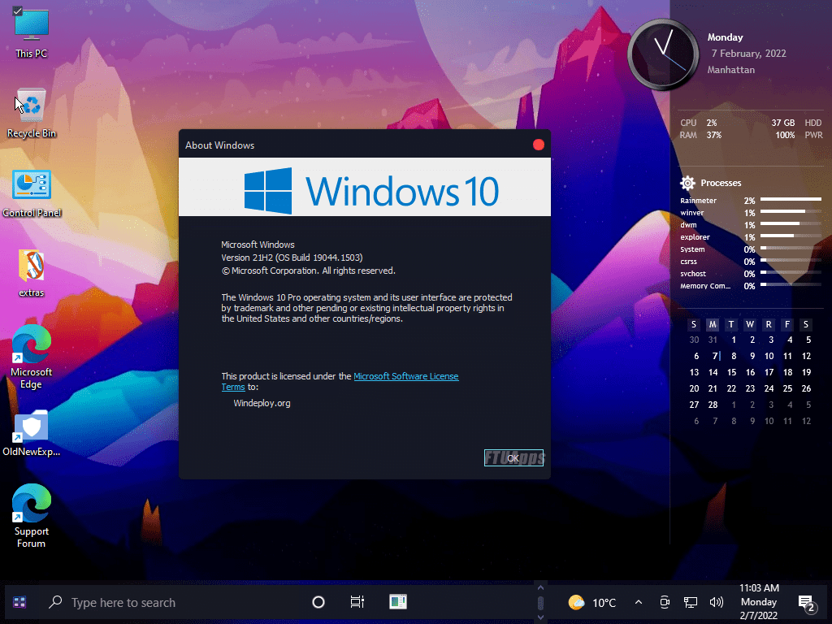Image resolution: width=832 pixels, height=624 pixels.
Task: Click the taskbar clock showing 11:03 AM
Action: [759, 602]
